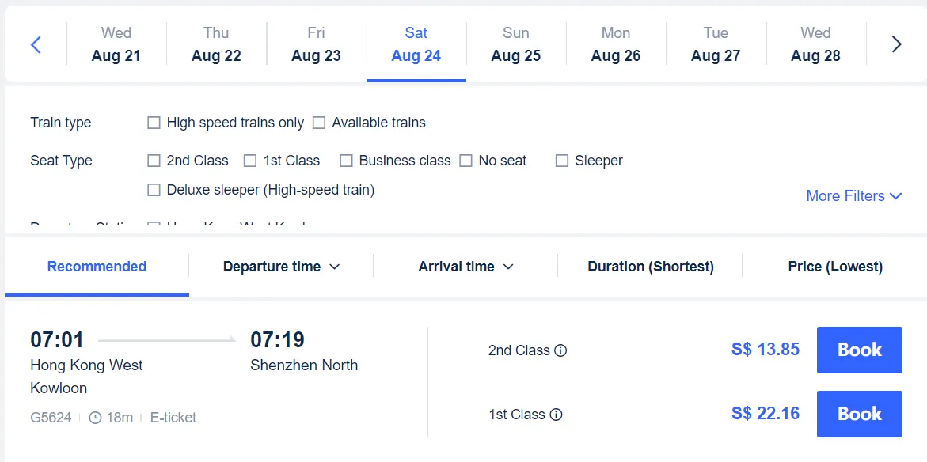
Task: Switch to the Price (Lowest) sort tab
Action: tap(834, 267)
